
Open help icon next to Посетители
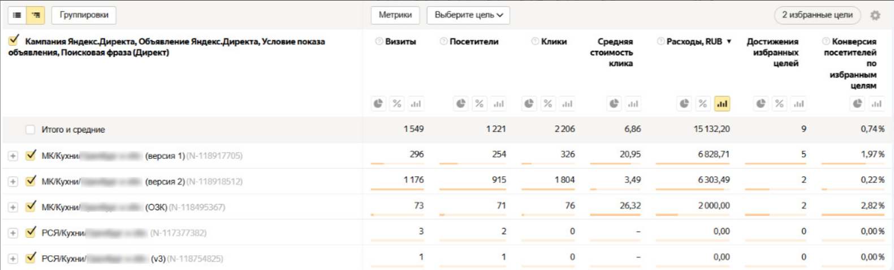[x=444, y=41]
